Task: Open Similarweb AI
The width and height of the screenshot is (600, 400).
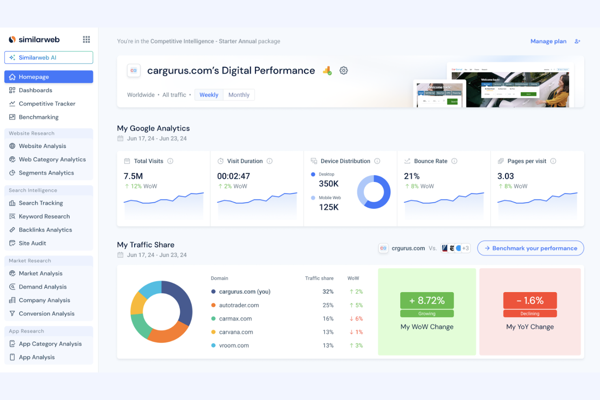Action: [49, 58]
